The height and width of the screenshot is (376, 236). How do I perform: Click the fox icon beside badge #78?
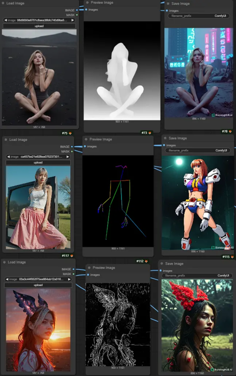230,131
